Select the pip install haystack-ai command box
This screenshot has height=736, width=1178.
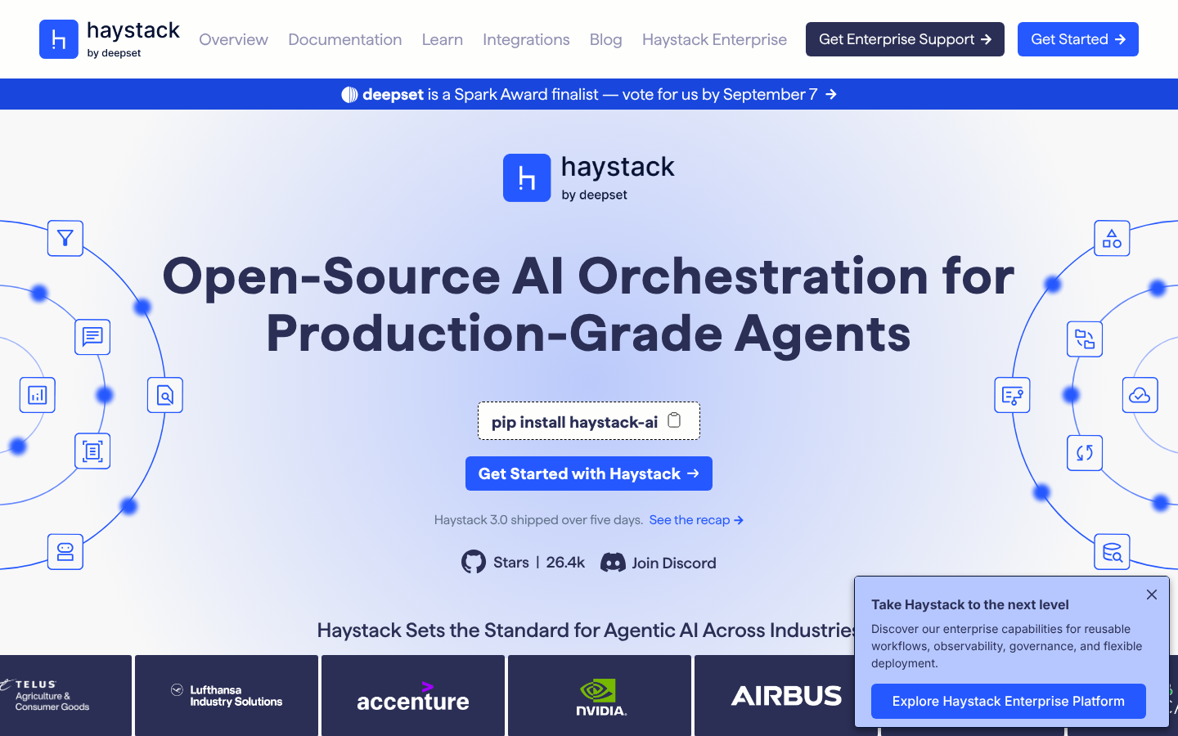(x=589, y=421)
